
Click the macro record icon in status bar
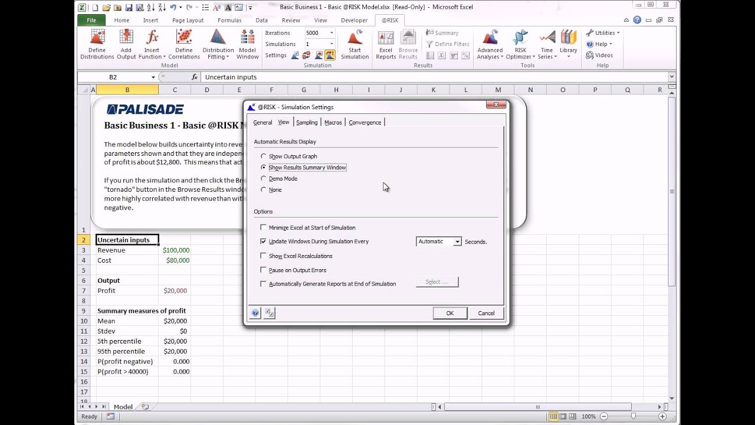click(x=110, y=416)
